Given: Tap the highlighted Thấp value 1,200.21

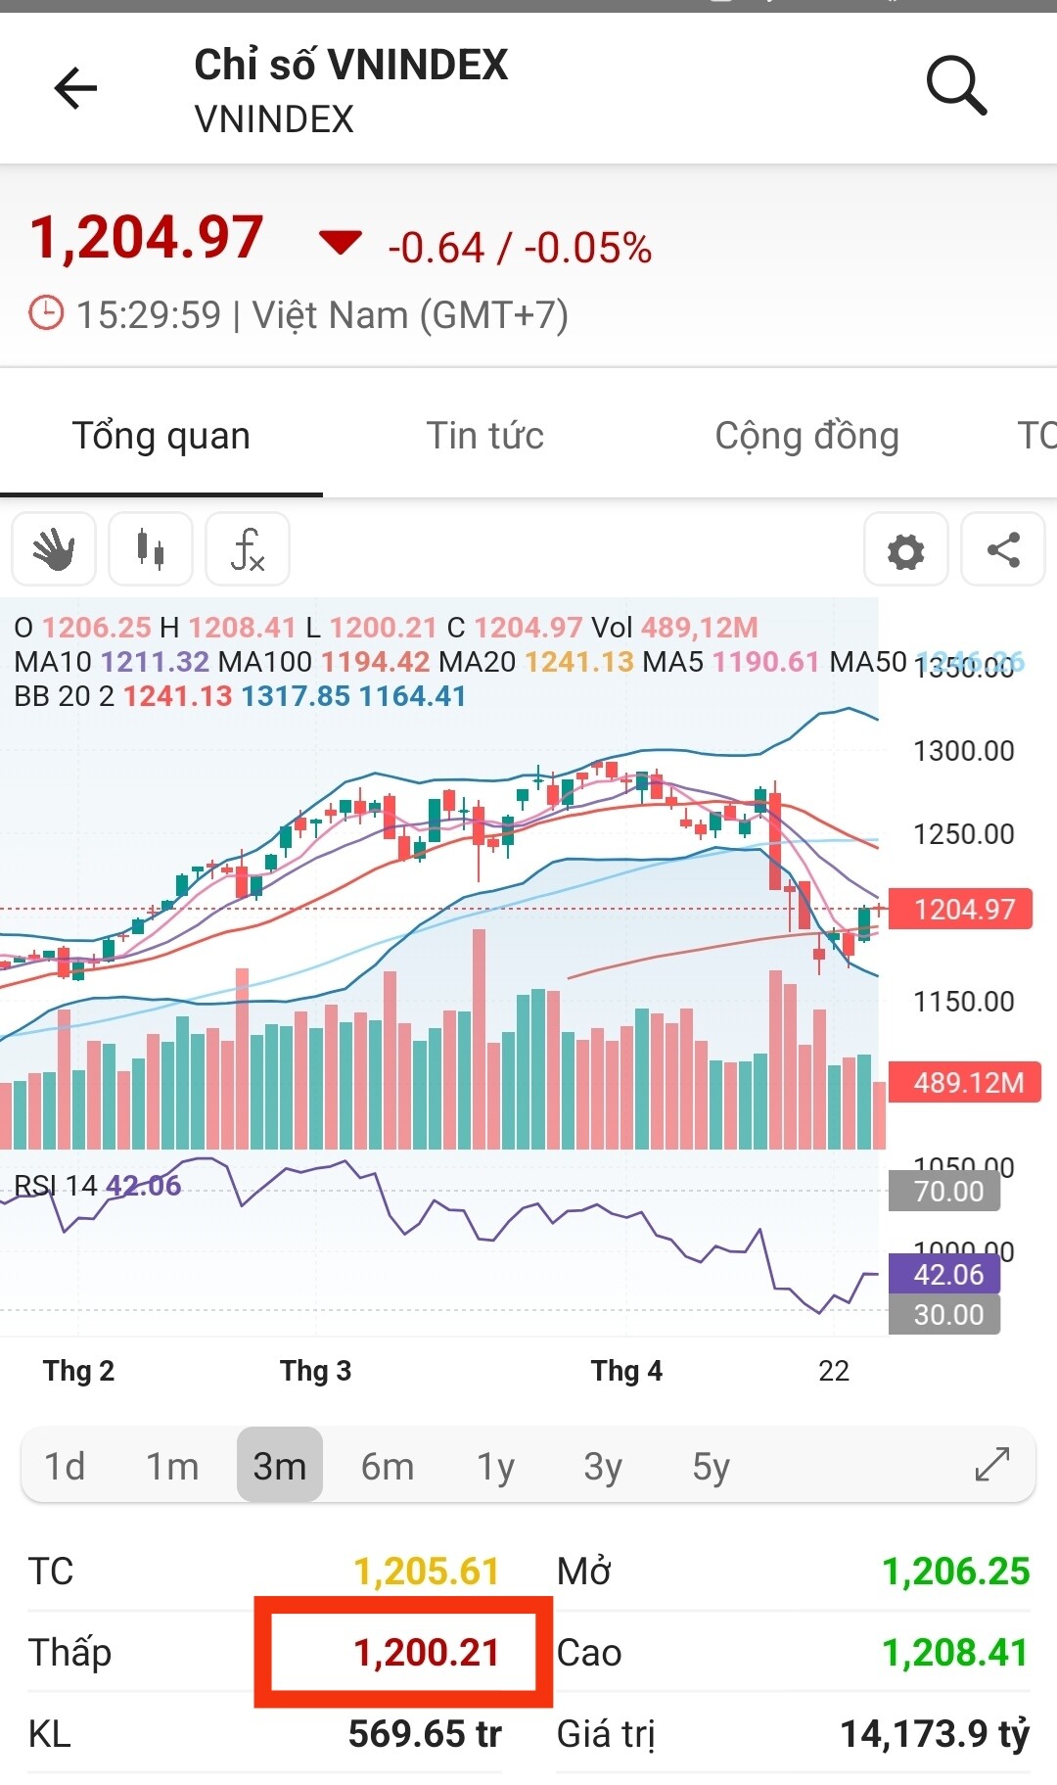Looking at the screenshot, I should tap(426, 1653).
